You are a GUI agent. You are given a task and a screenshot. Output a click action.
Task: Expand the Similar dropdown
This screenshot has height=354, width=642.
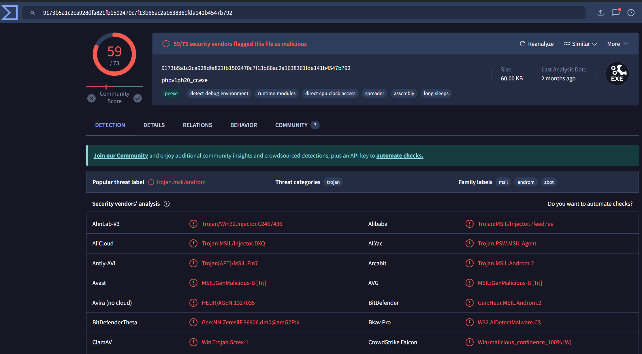coord(580,44)
